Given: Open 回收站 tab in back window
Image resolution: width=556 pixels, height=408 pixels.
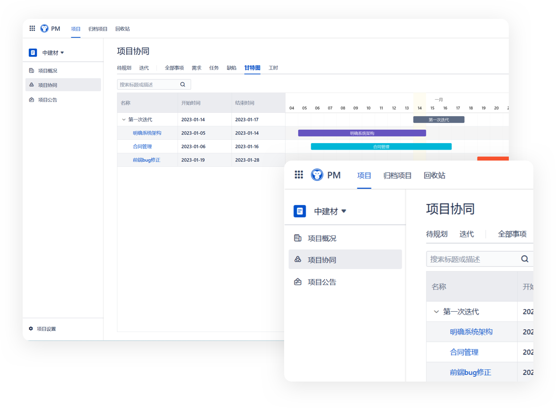Looking at the screenshot, I should (122, 29).
